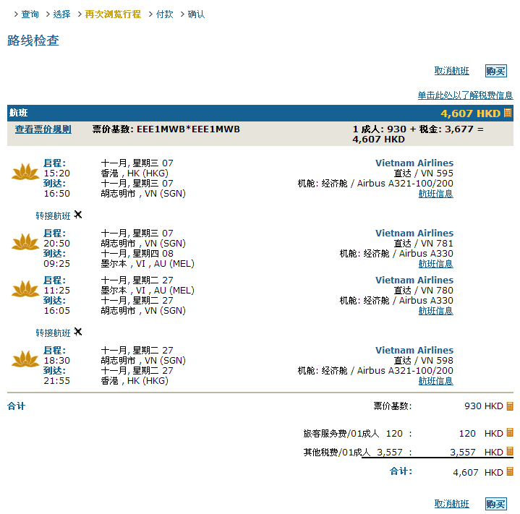
Task: Click calculator icon in the 旅客服务费 row
Action: (509, 433)
